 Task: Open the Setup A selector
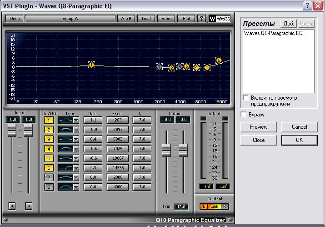point(70,19)
